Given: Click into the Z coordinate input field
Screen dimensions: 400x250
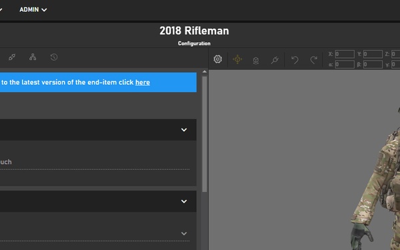Looking at the screenshot, I should pyautogui.click(x=395, y=54).
